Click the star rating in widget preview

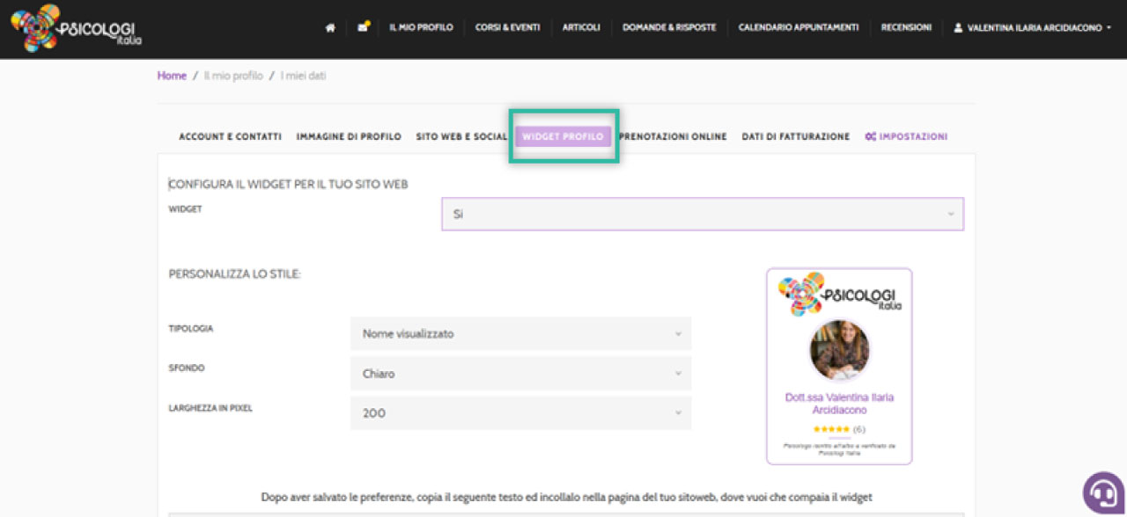coord(830,429)
